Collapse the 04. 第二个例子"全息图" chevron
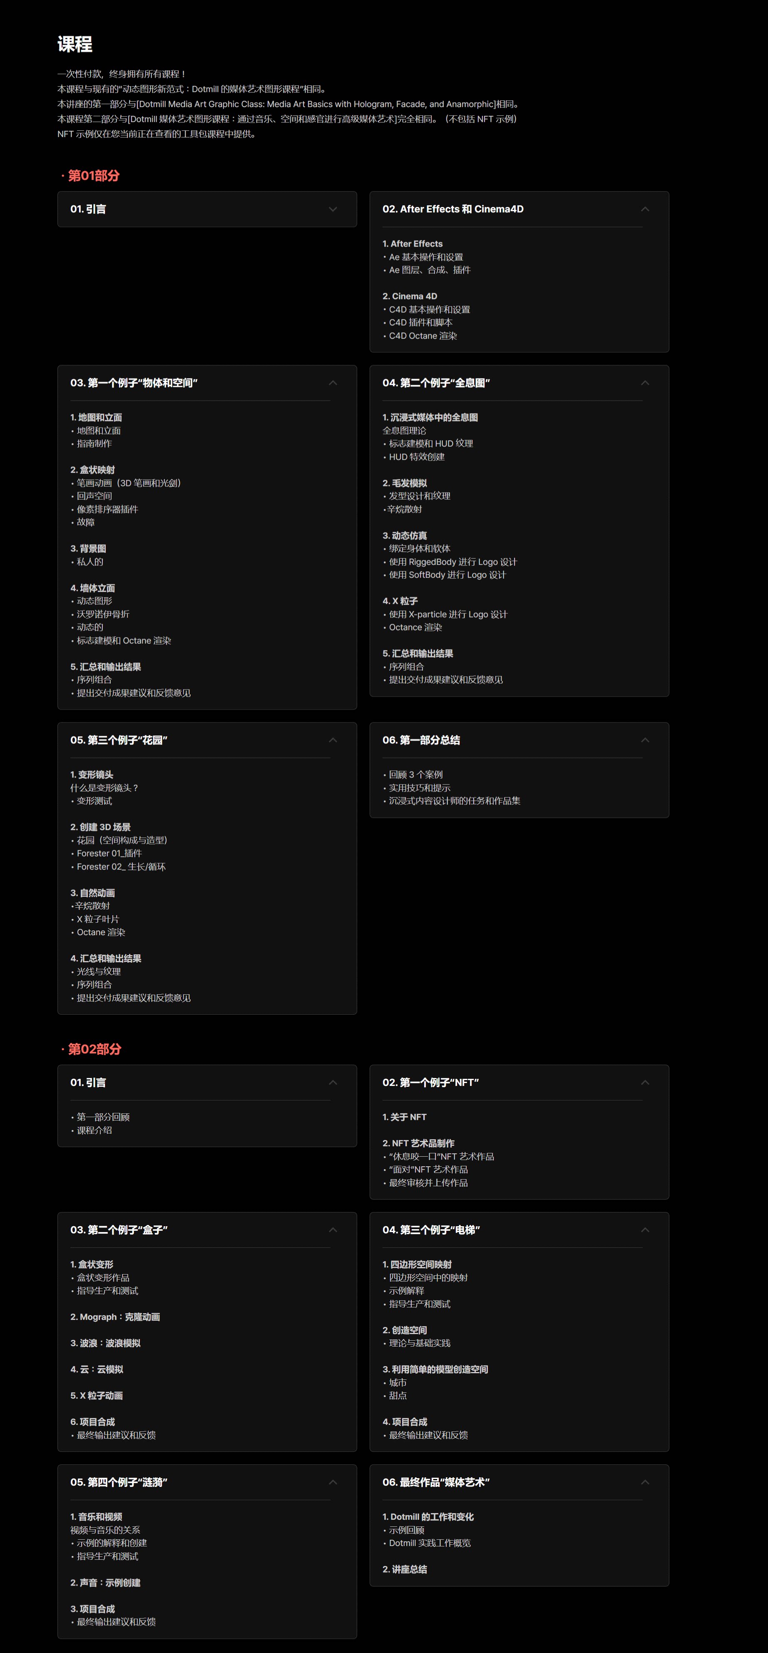The image size is (768, 1653). (x=645, y=383)
